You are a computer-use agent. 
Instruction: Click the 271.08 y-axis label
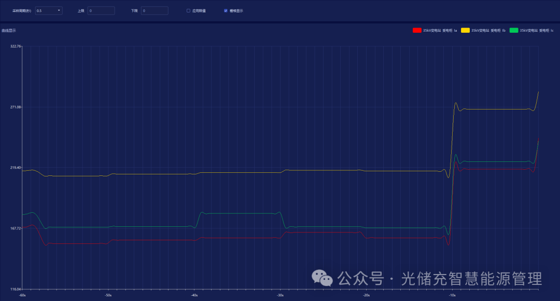click(x=16, y=107)
